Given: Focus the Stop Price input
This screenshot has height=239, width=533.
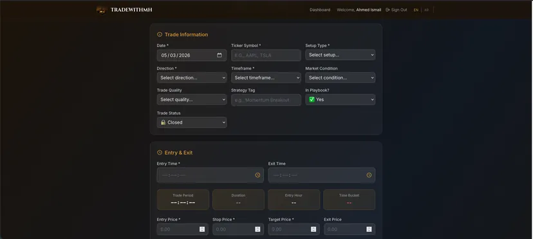Looking at the screenshot, I should [238, 229].
